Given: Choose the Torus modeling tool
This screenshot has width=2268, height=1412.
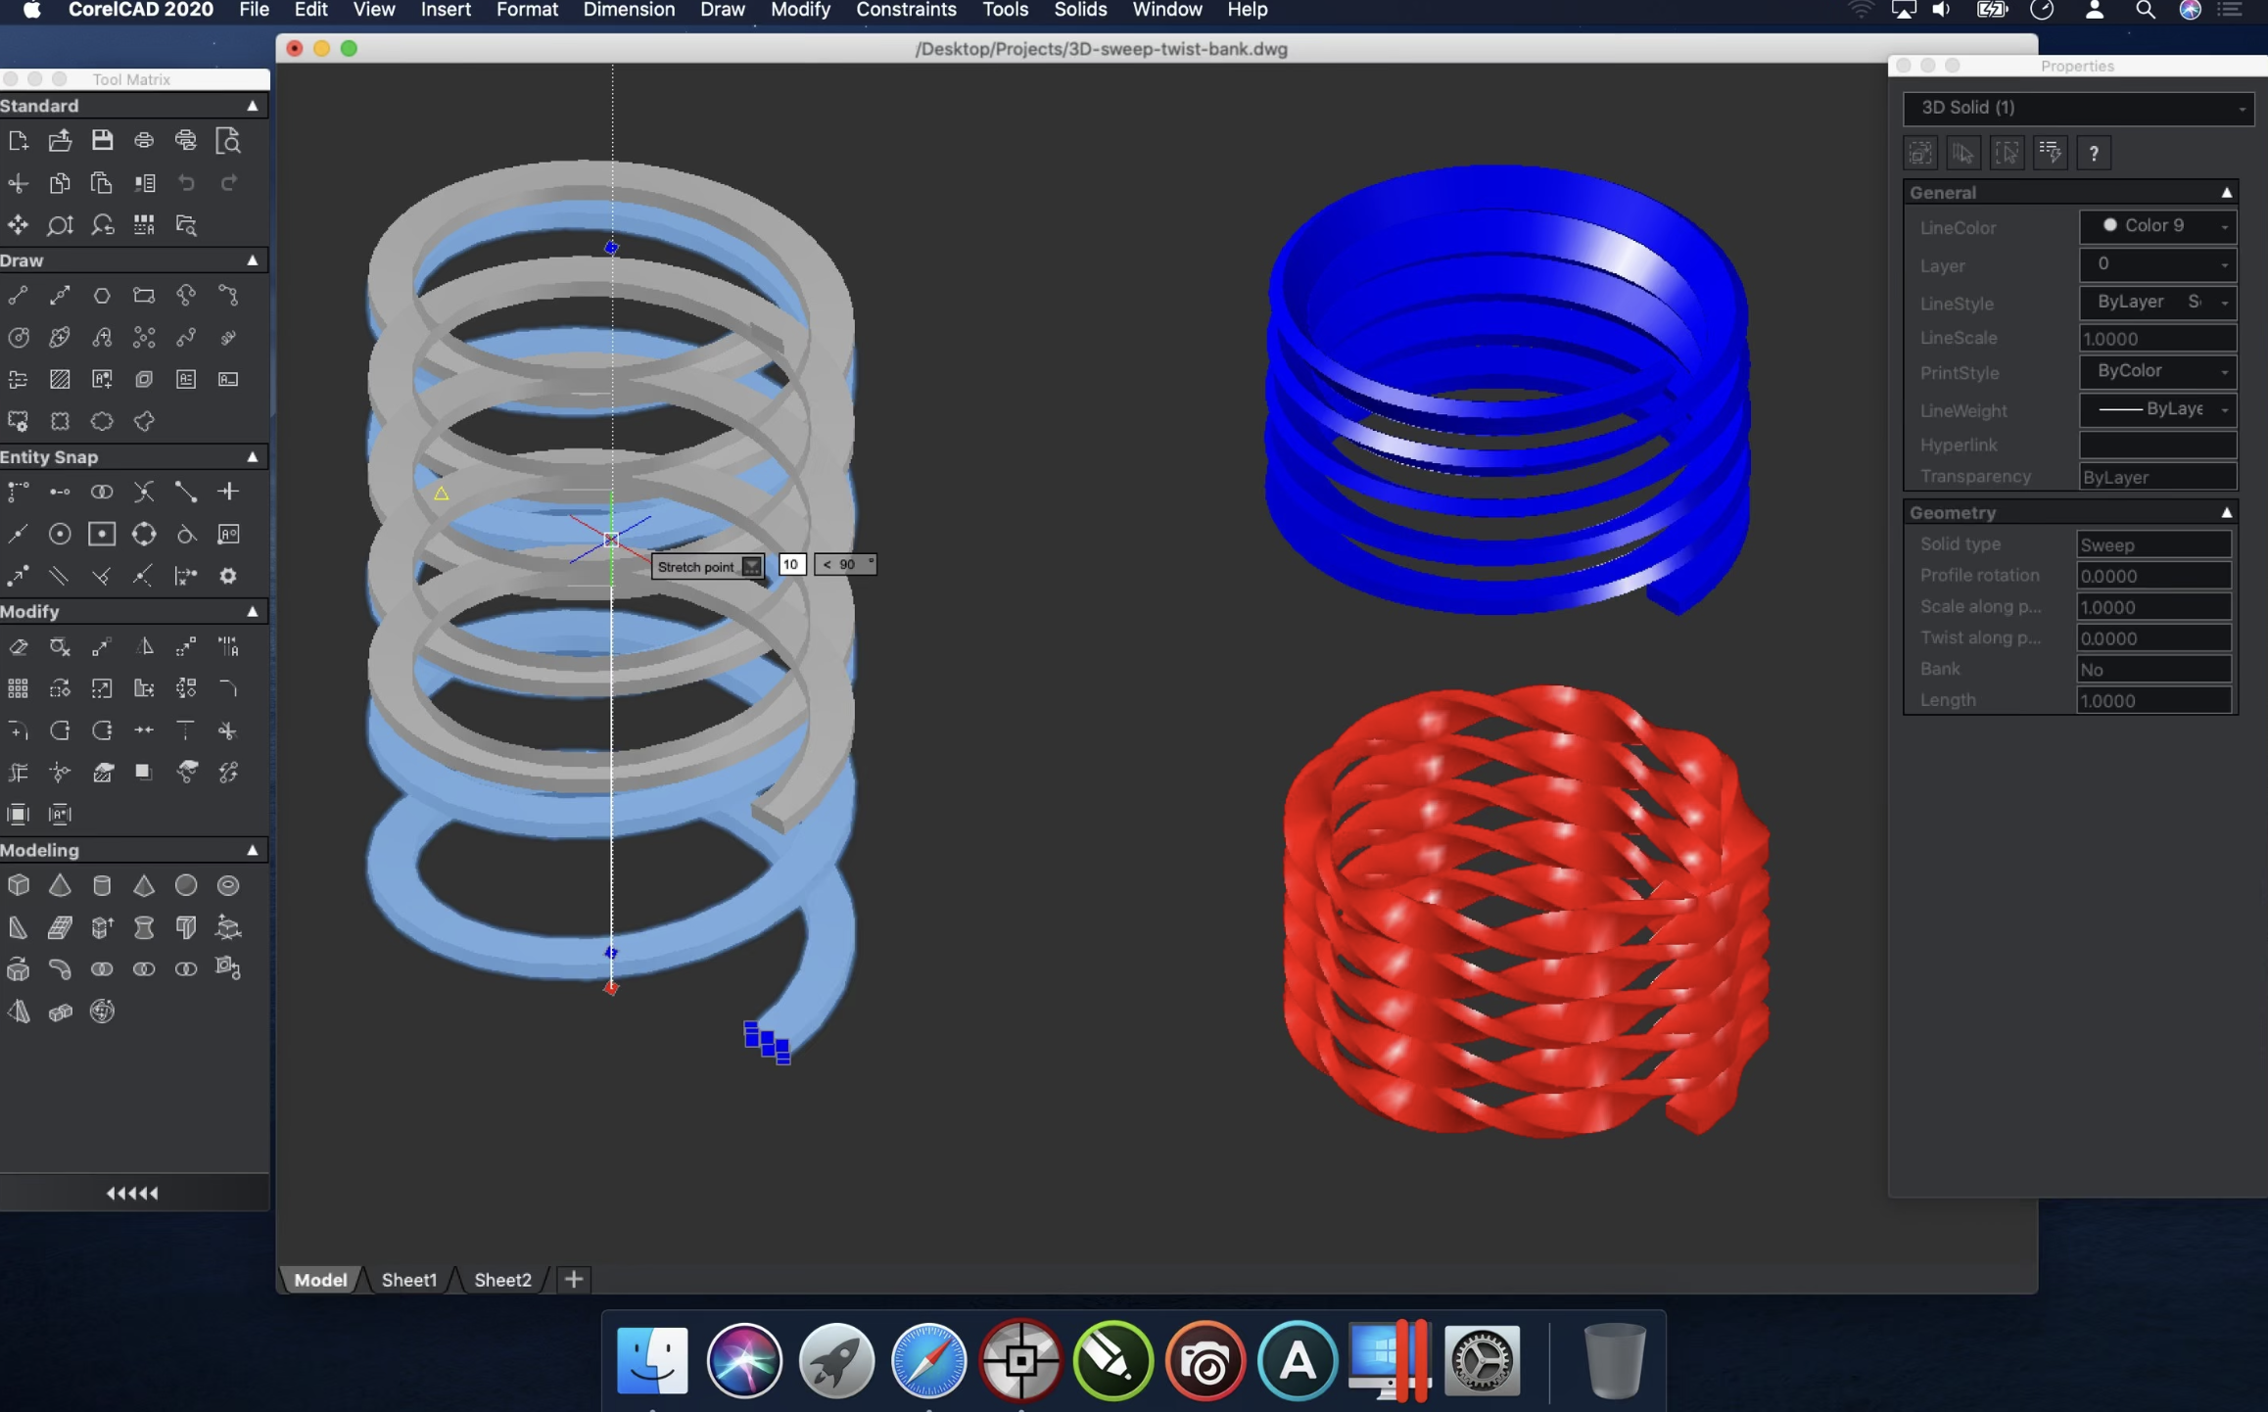Looking at the screenshot, I should (228, 885).
